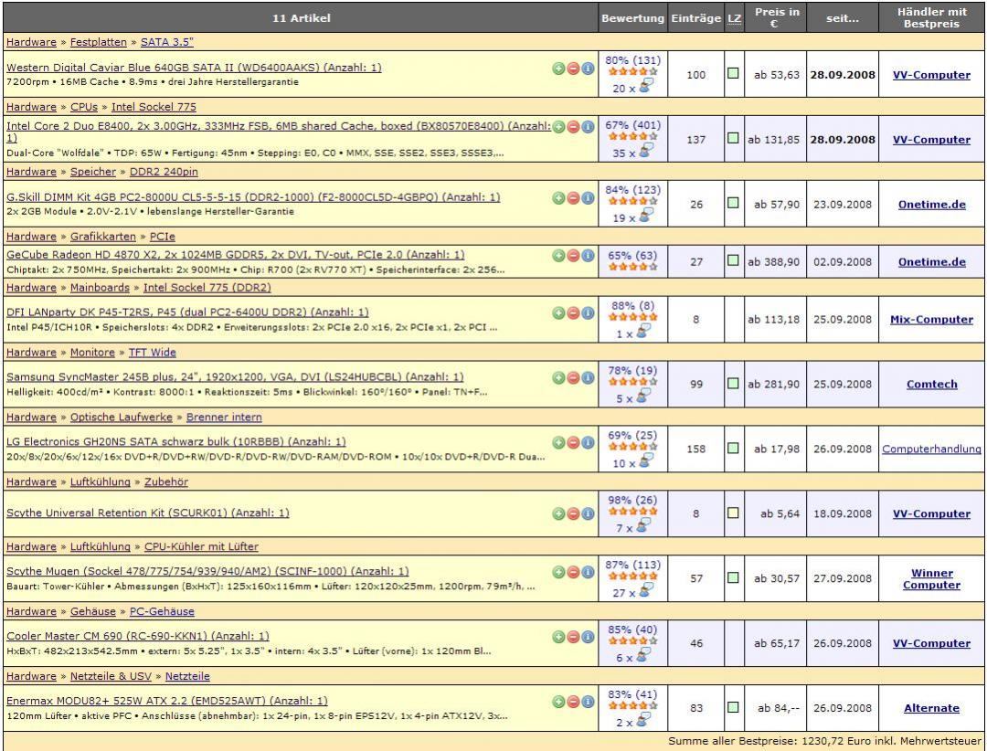Click red minus for Scythe Mugen cooler

573,572
